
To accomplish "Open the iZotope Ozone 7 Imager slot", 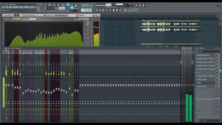I will click(x=205, y=69).
